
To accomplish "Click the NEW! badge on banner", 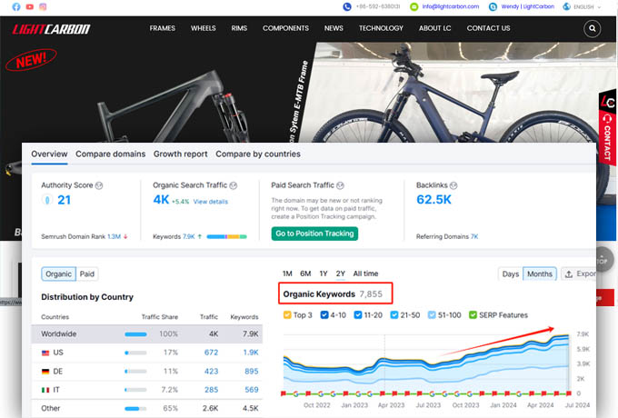I will pos(31,60).
